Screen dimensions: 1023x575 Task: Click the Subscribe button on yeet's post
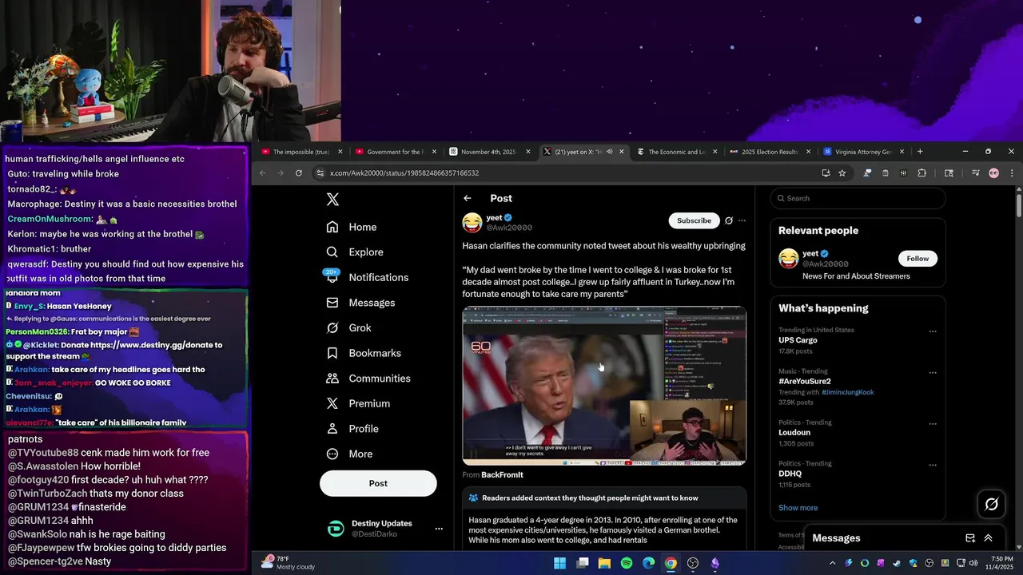coord(694,220)
